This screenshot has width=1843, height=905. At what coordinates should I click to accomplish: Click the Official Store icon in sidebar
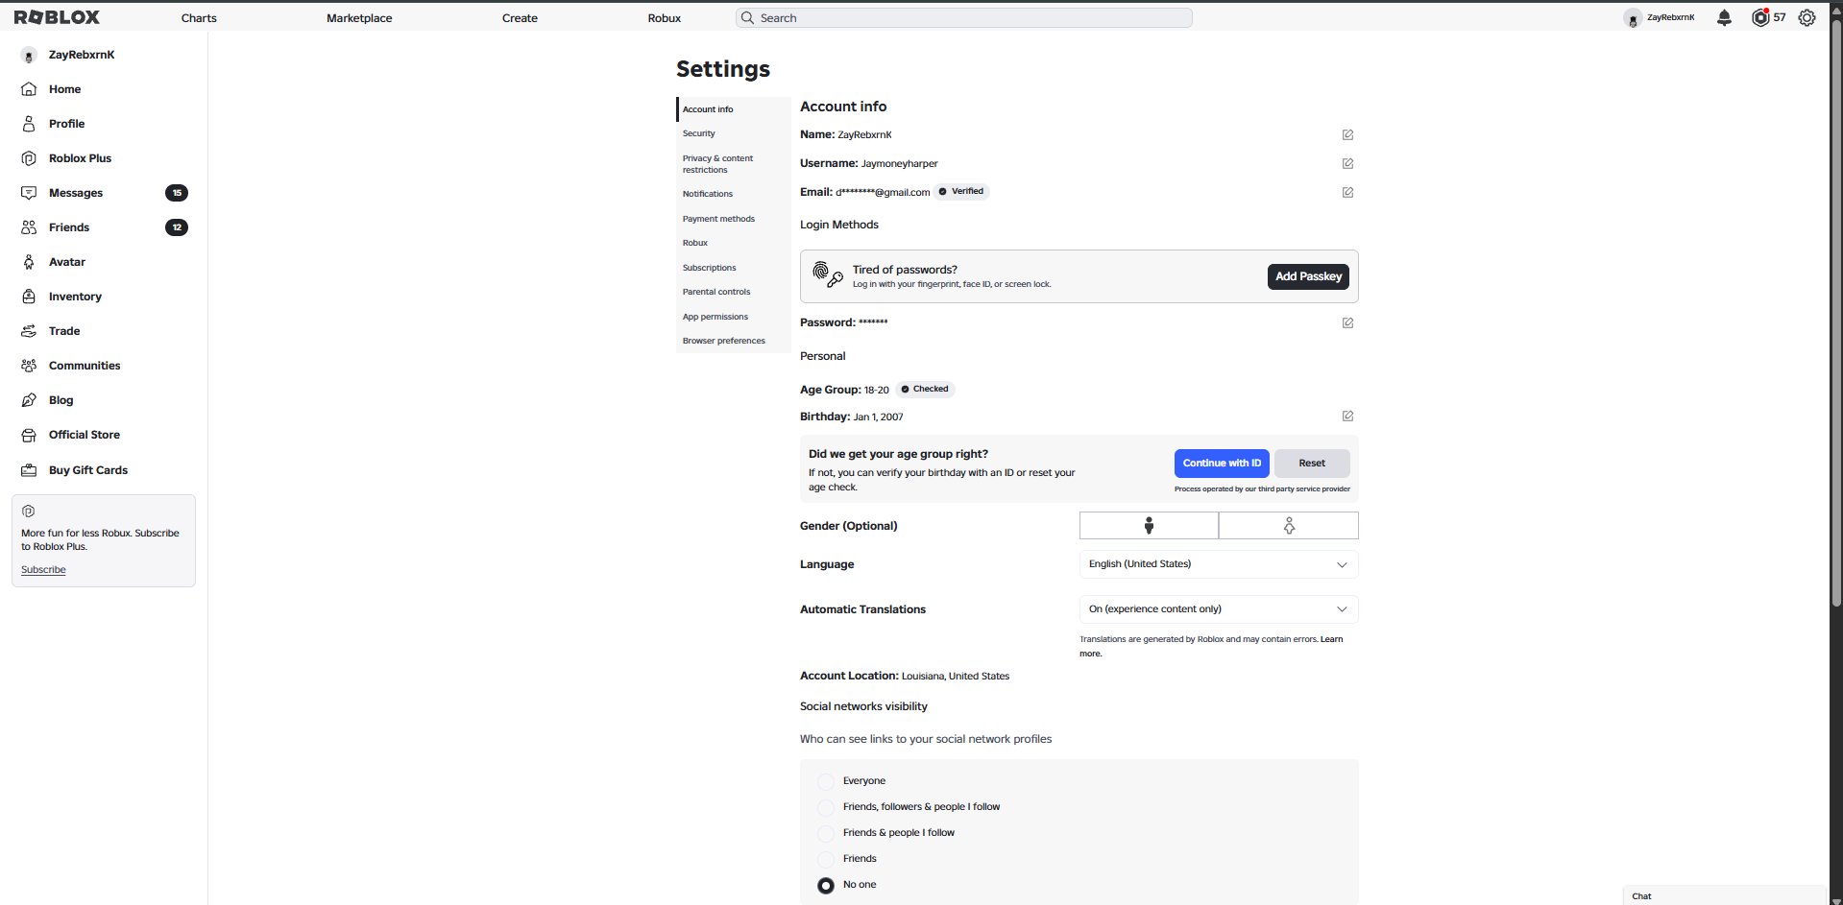(29, 435)
